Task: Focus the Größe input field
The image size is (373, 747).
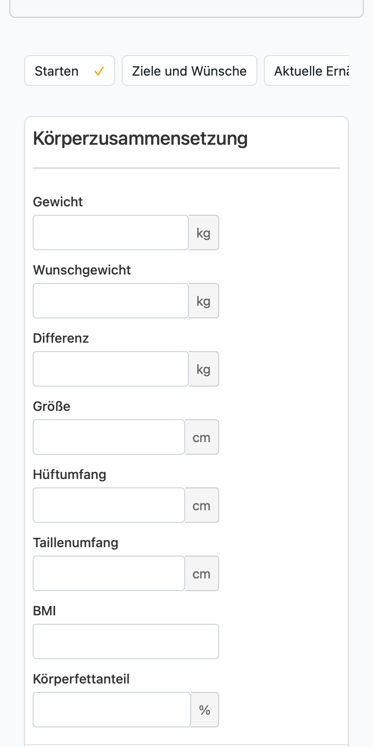Action: tap(109, 437)
